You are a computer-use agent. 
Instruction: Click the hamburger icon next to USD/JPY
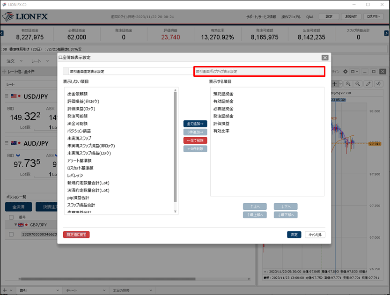point(7,96)
